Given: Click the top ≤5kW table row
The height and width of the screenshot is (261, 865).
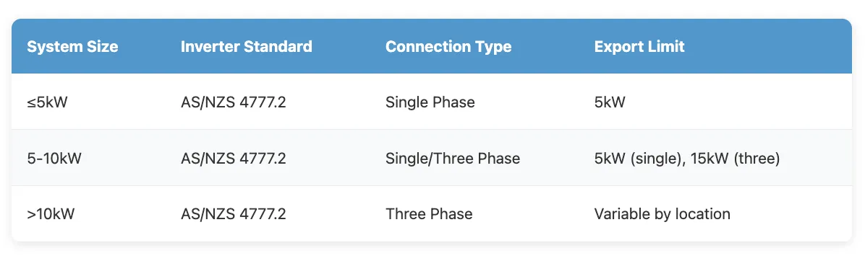Looking at the screenshot, I should 432,102.
